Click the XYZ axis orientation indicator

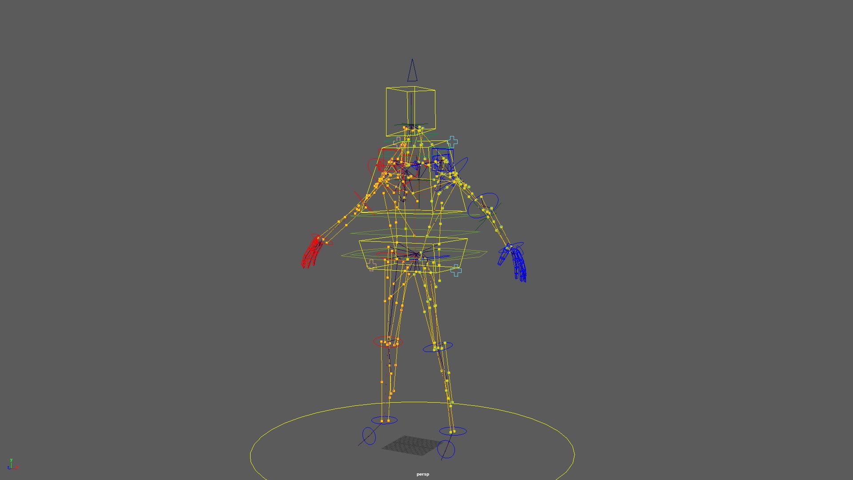[x=12, y=464]
